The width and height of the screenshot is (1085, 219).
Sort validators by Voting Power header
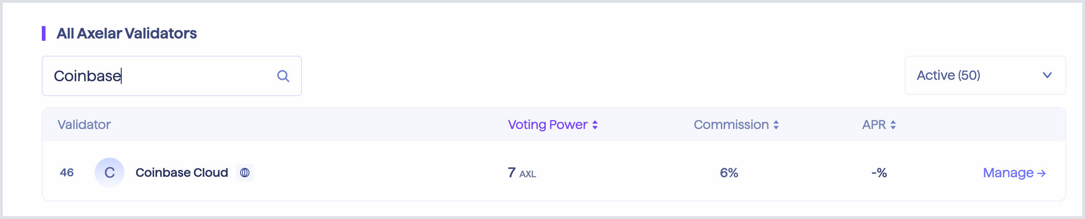tap(548, 124)
